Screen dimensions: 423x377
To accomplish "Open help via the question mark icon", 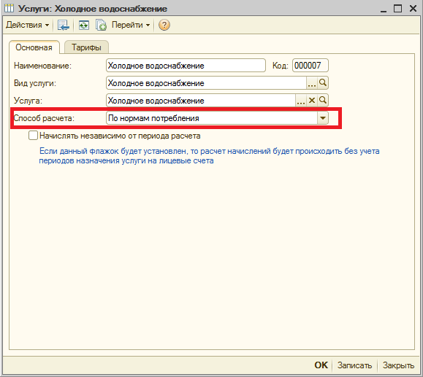I will pos(164,25).
